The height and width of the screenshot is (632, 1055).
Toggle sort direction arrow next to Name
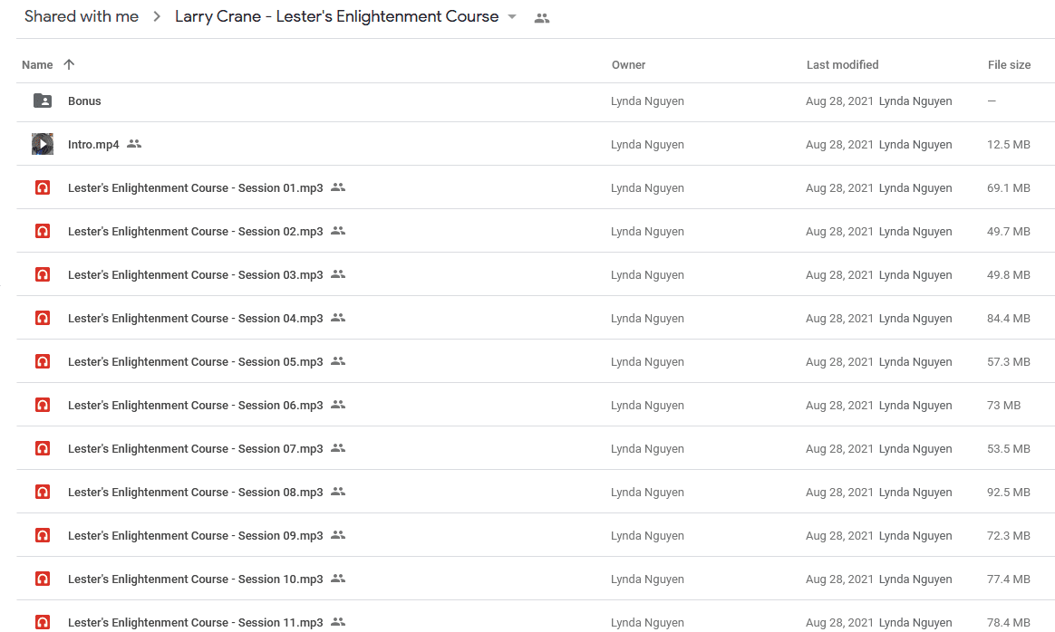point(69,64)
